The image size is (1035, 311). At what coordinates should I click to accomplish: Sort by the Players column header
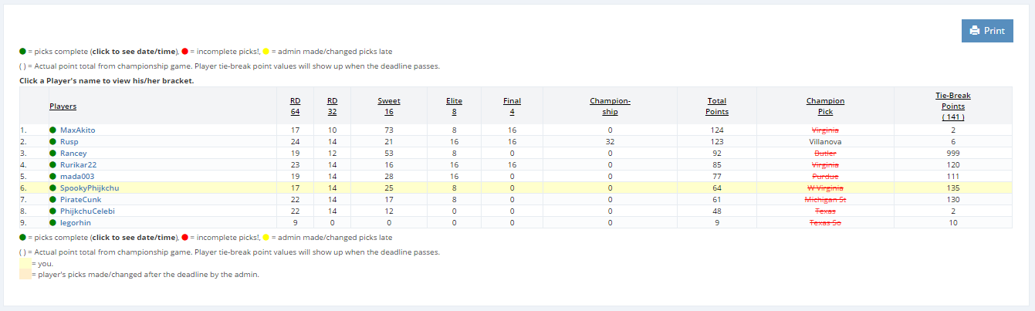coord(63,106)
